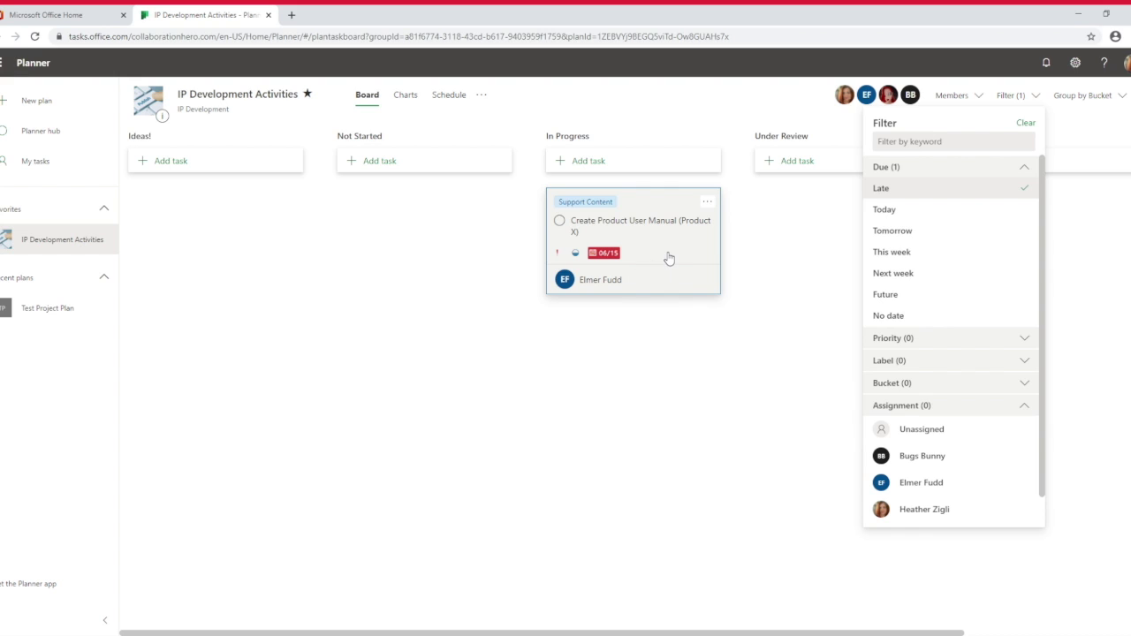
Task: Click the IP Development Activities plan logo
Action: point(148,100)
